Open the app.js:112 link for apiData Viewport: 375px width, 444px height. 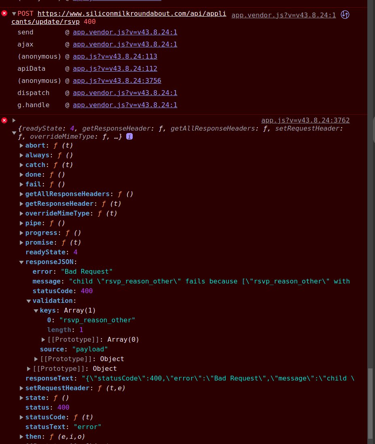pyautogui.click(x=115, y=68)
